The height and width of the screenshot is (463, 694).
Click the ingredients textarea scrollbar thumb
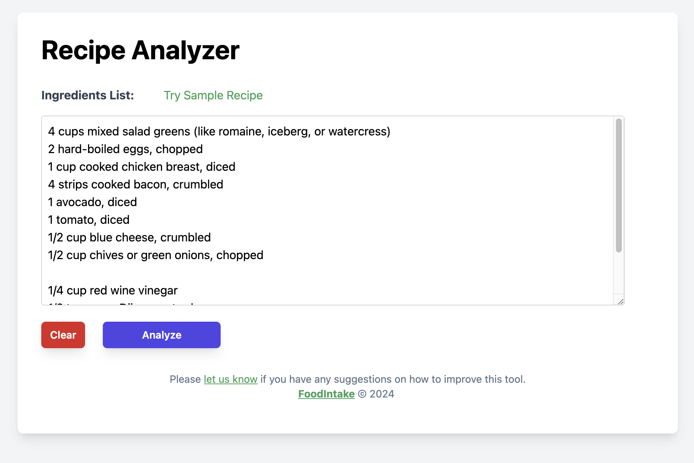pyautogui.click(x=618, y=185)
